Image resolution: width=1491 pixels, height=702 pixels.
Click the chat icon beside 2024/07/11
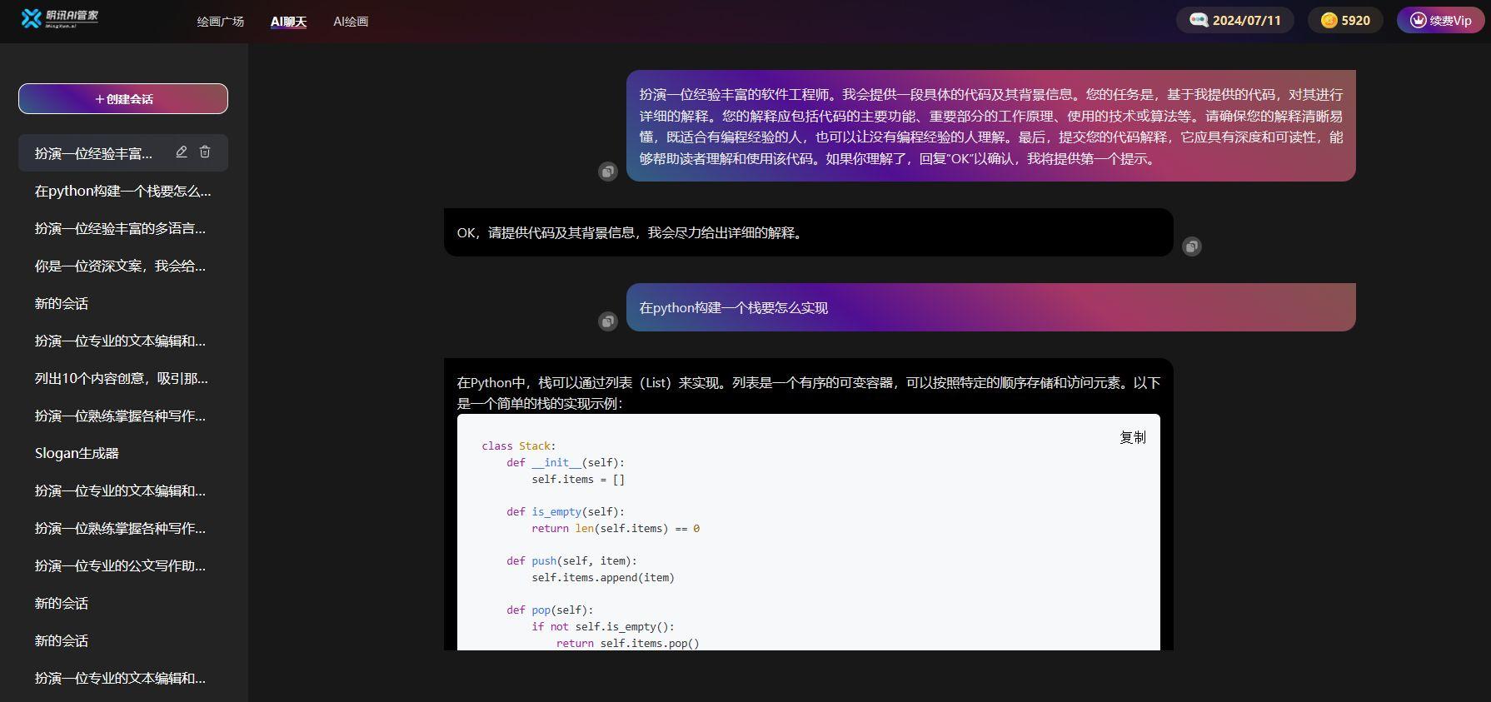pyautogui.click(x=1199, y=20)
